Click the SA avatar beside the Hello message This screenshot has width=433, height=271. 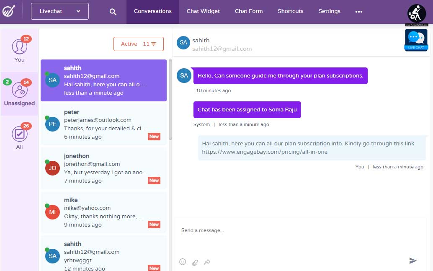click(184, 75)
